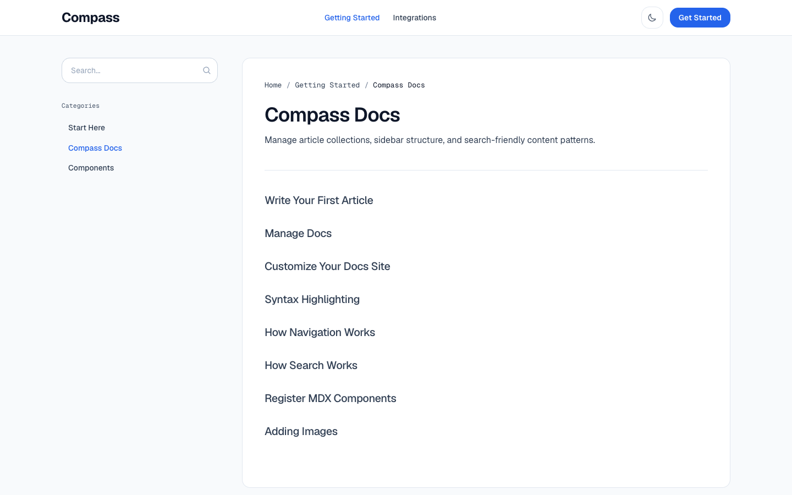Toggle dark mode with the moon icon
Viewport: 792px width, 495px height.
click(652, 18)
